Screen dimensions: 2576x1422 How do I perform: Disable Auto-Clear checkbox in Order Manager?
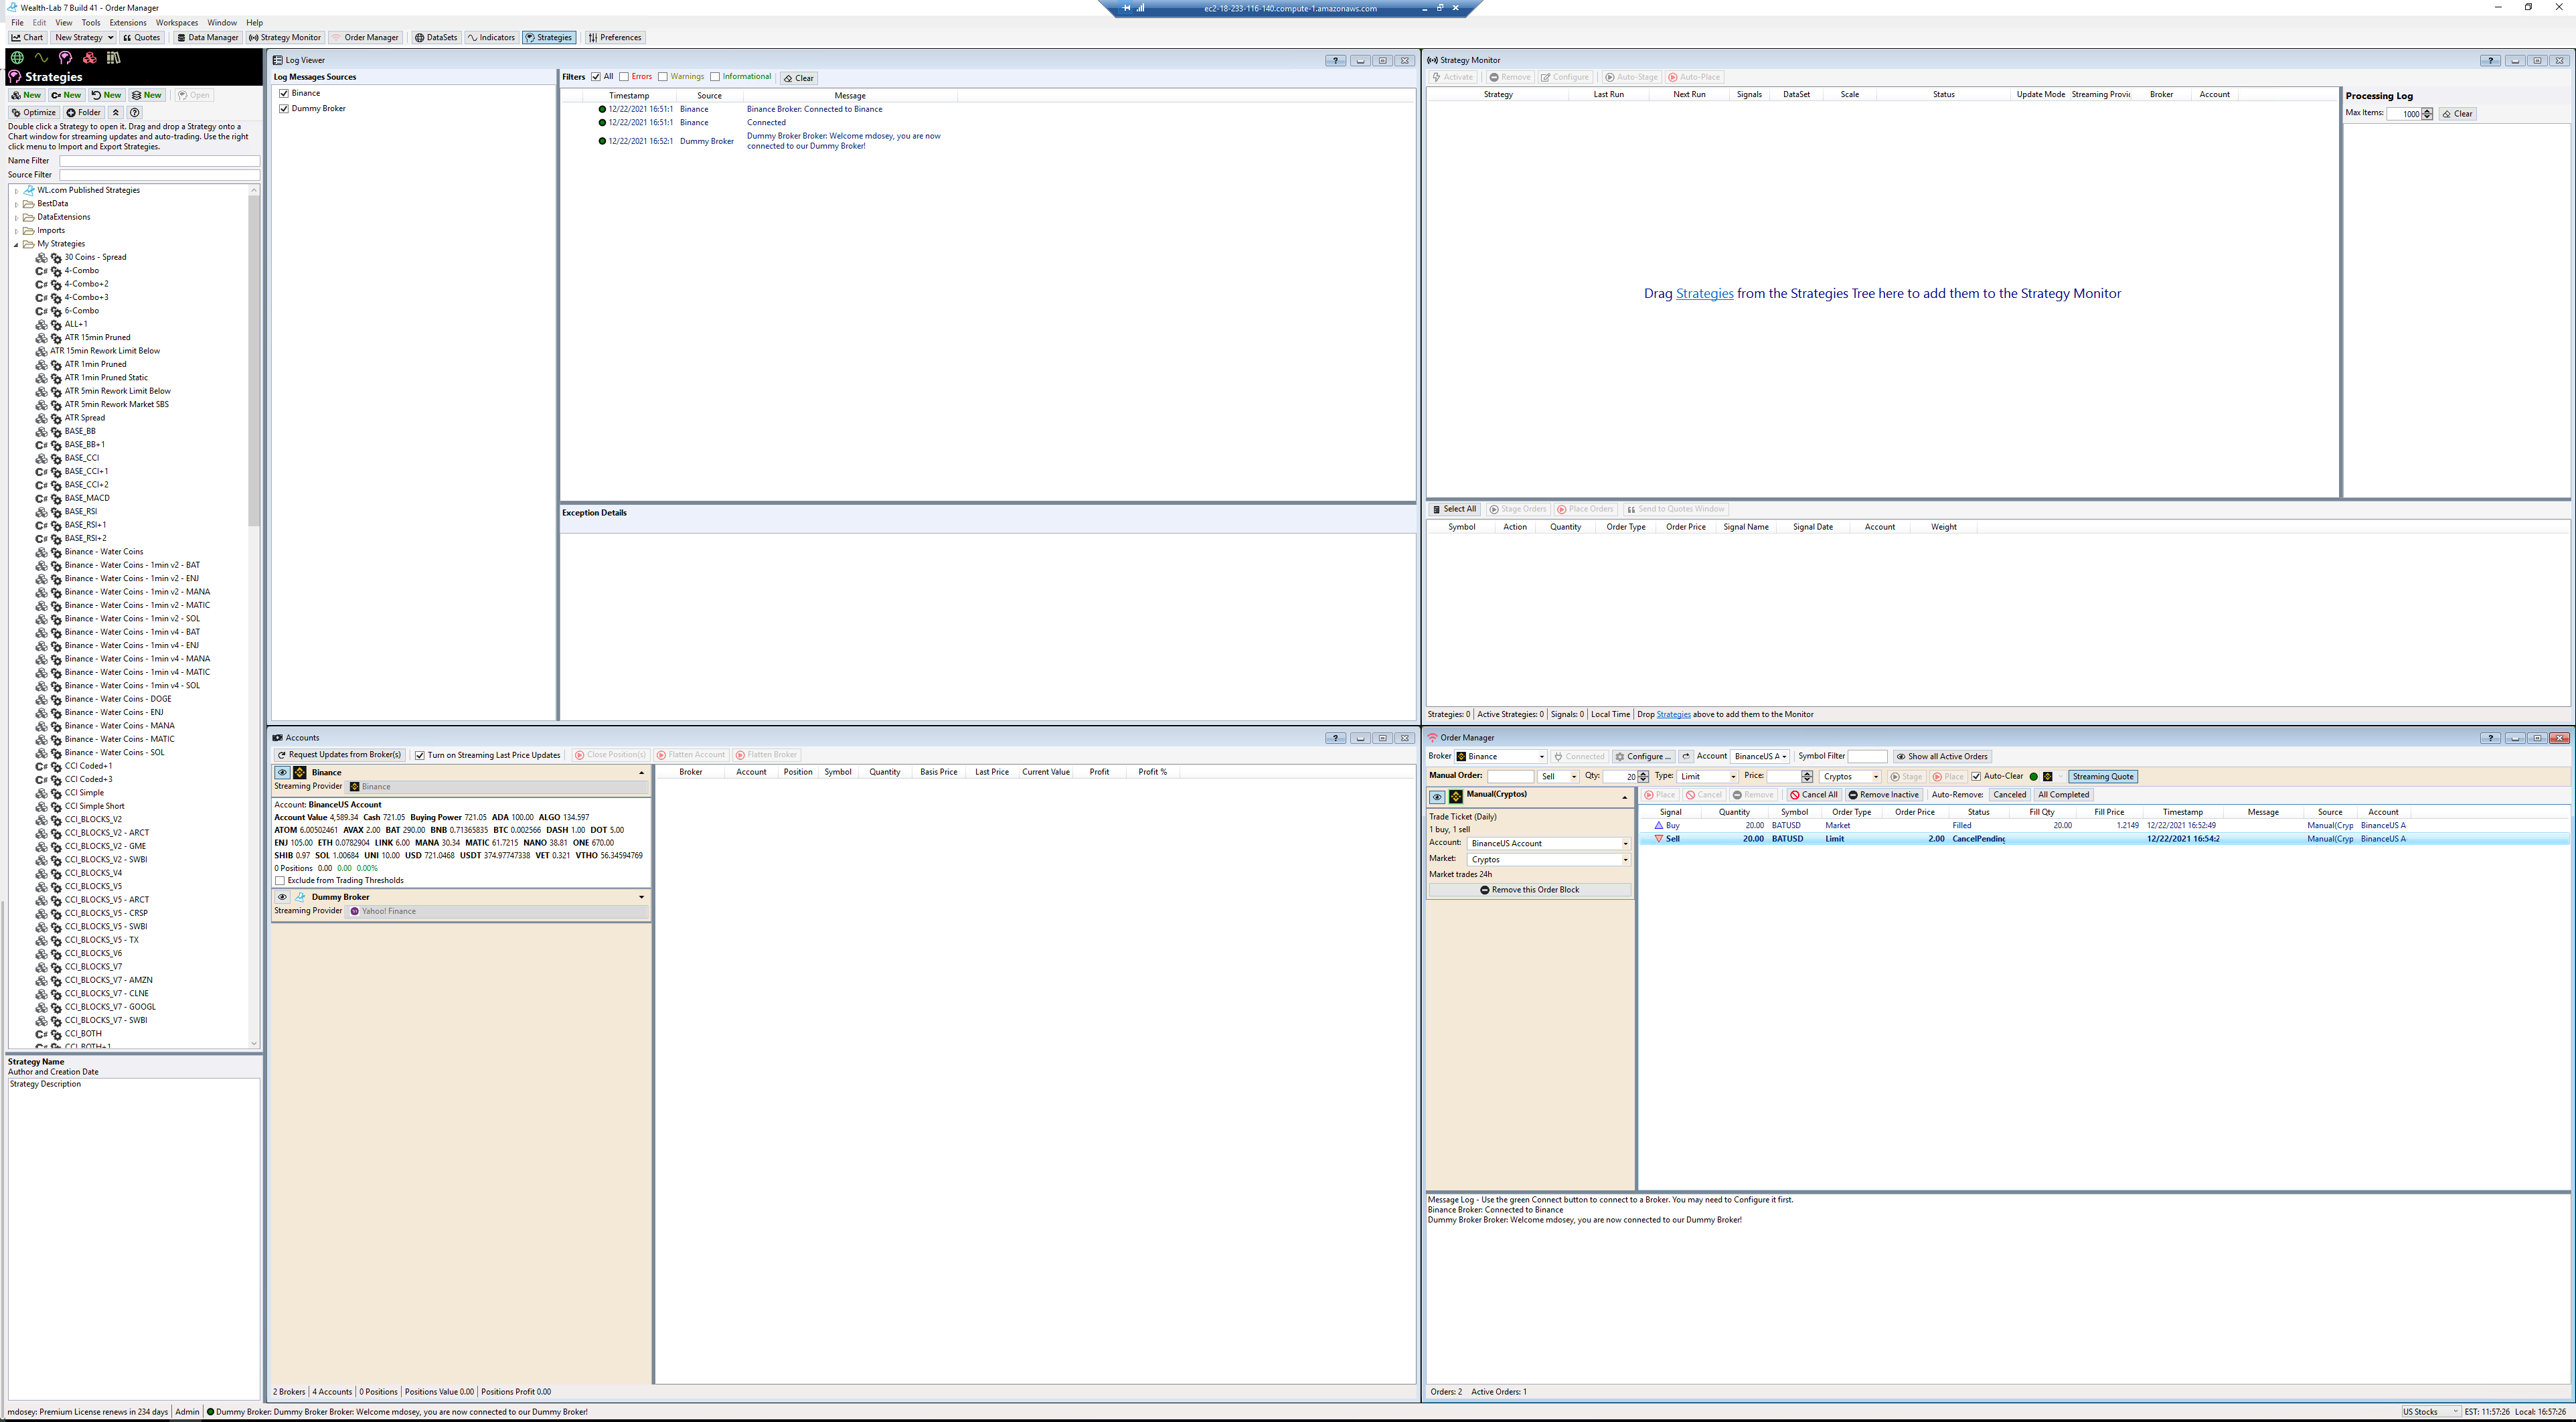click(x=1976, y=777)
